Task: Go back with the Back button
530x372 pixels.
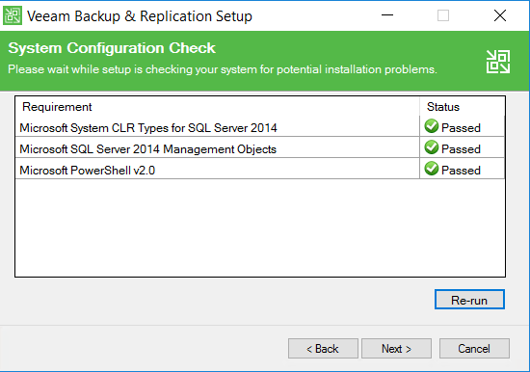Action: pyautogui.click(x=323, y=348)
